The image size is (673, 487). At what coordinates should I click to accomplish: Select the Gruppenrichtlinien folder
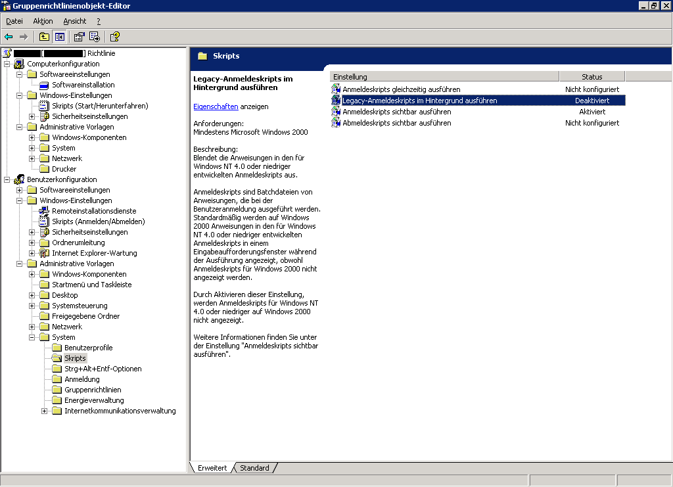(93, 390)
